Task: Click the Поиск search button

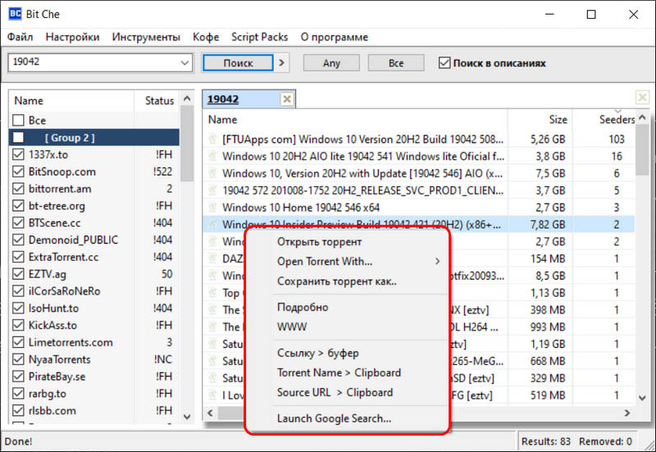Action: pos(238,63)
